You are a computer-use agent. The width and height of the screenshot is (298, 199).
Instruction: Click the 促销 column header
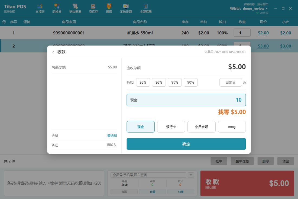click(x=27, y=22)
